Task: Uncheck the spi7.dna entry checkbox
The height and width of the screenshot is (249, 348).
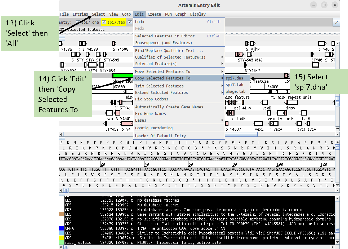Action: click(78, 22)
